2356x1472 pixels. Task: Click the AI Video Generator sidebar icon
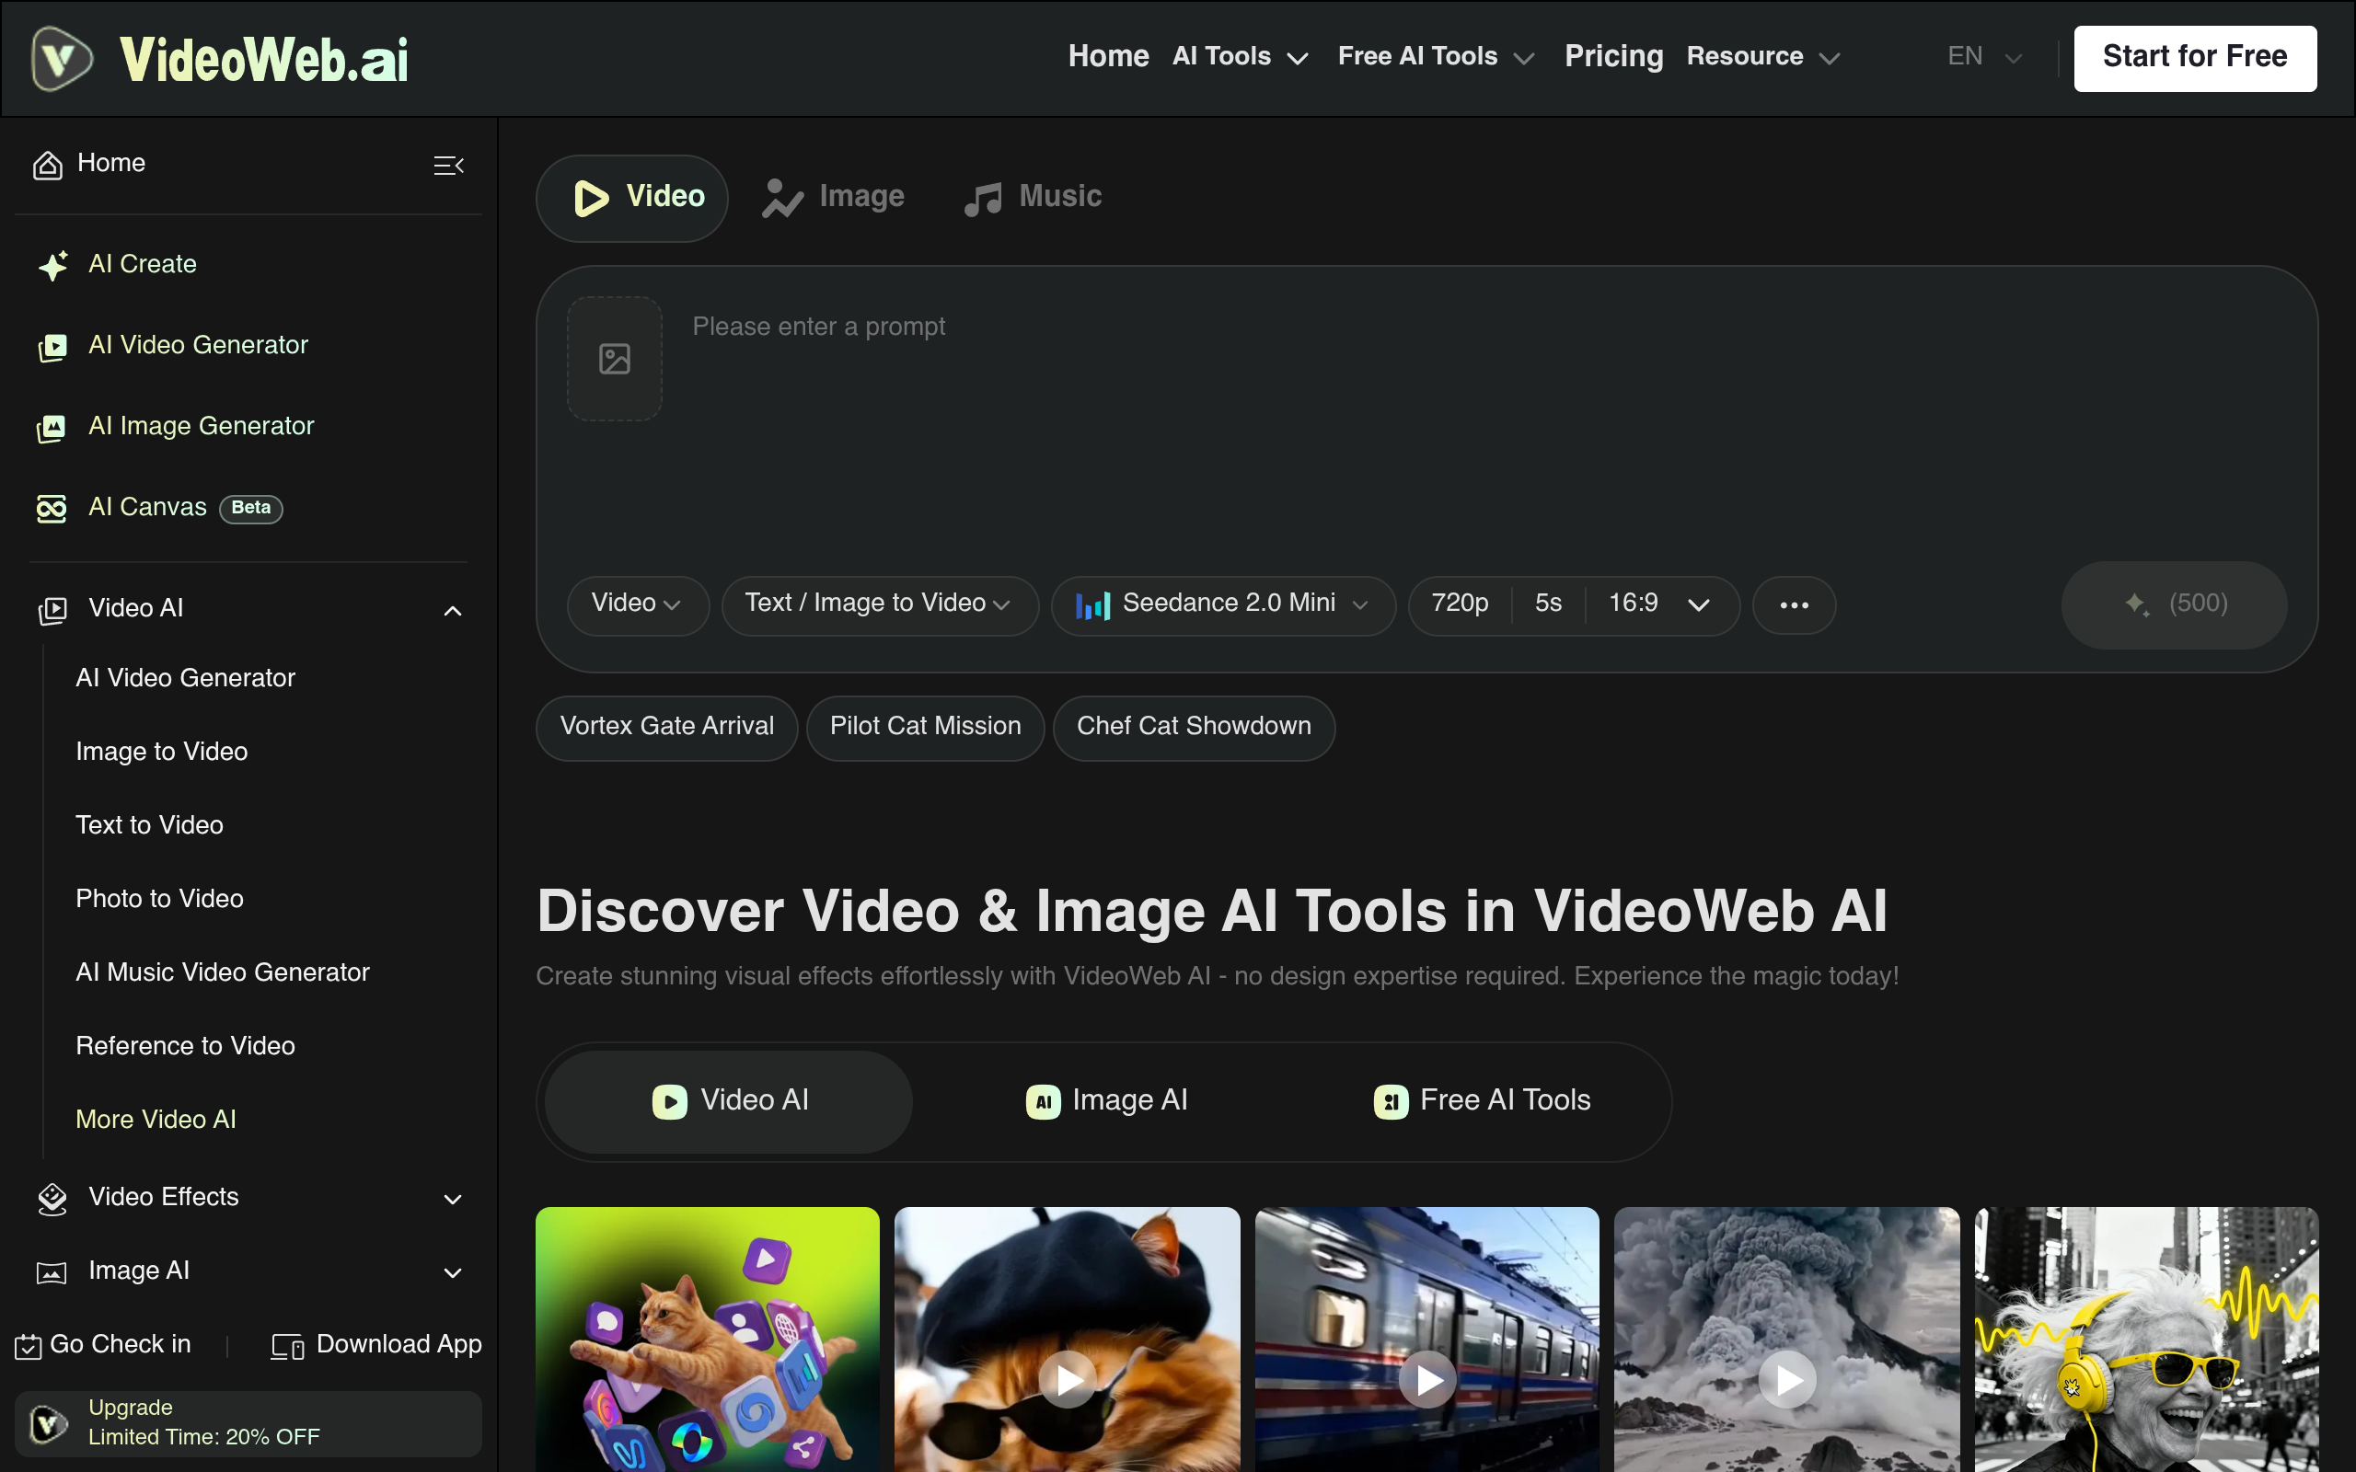52,347
